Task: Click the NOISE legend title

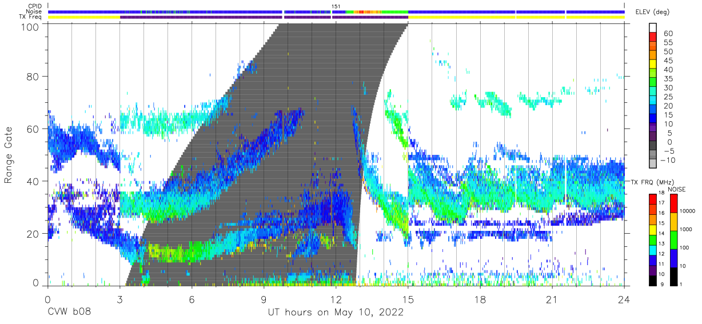Action: pos(676,189)
